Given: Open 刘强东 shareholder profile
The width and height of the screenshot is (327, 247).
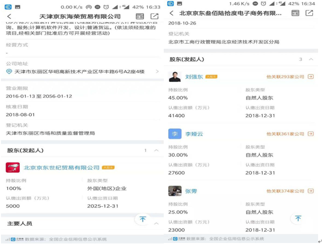Looking at the screenshot, I should coord(194,77).
